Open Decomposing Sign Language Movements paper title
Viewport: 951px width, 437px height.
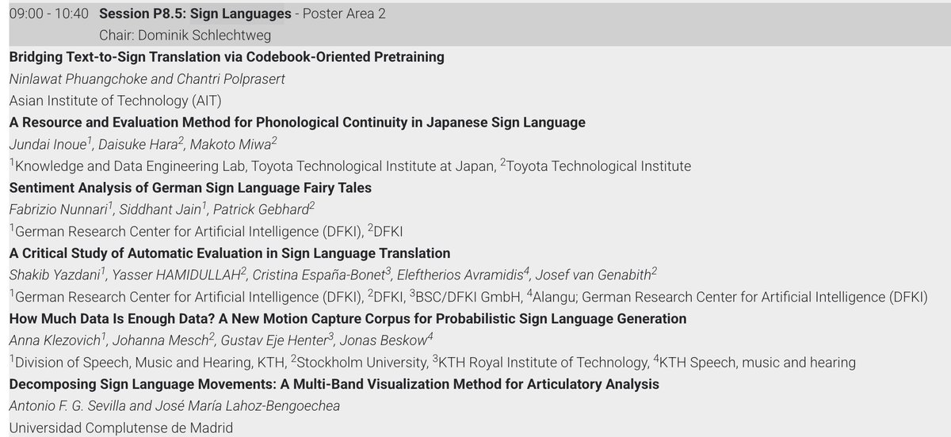334,384
